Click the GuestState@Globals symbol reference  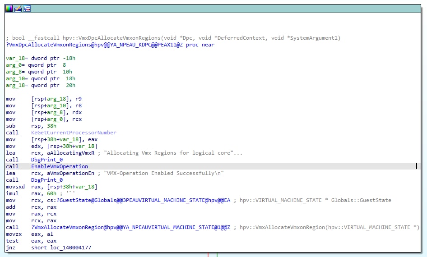[x=144, y=200]
